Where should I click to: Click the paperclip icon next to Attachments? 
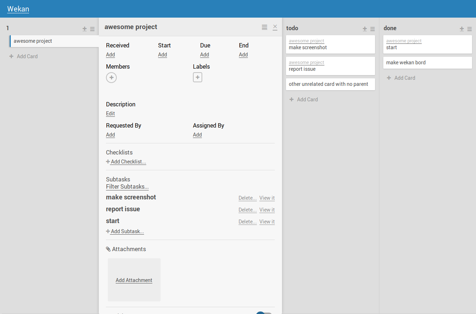[x=108, y=249]
